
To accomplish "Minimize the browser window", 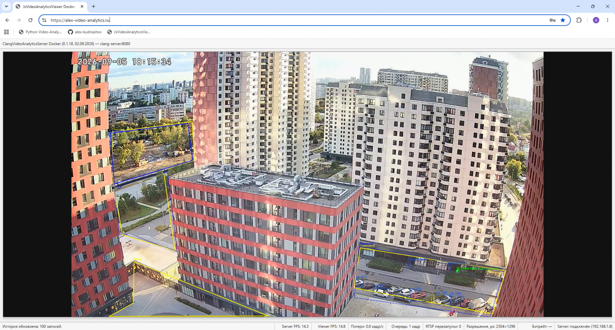I will (578, 6).
